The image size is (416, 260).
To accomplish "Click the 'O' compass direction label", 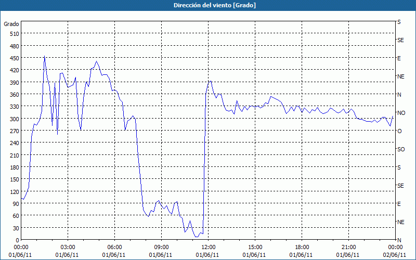I will pyautogui.click(x=399, y=131).
